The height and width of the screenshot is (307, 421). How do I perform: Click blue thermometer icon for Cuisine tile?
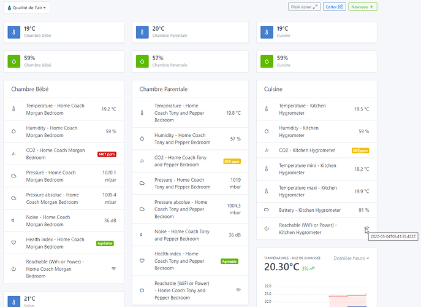click(x=267, y=32)
